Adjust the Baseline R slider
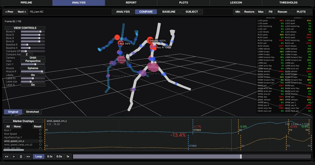This screenshot has width=315, height=165. [33, 45]
